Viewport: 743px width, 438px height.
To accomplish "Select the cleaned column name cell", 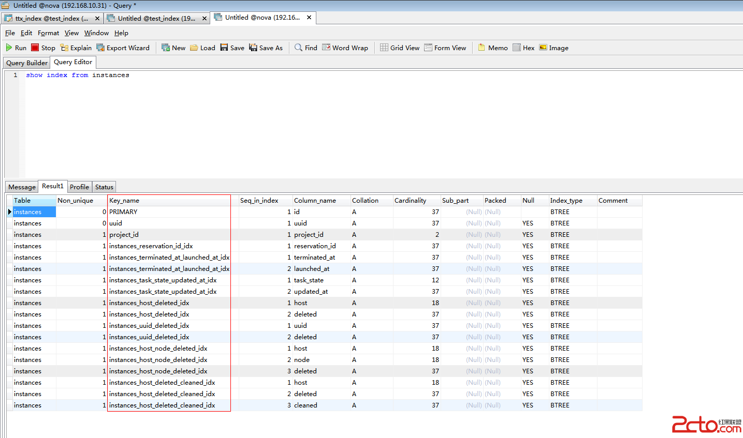I will [x=322, y=405].
